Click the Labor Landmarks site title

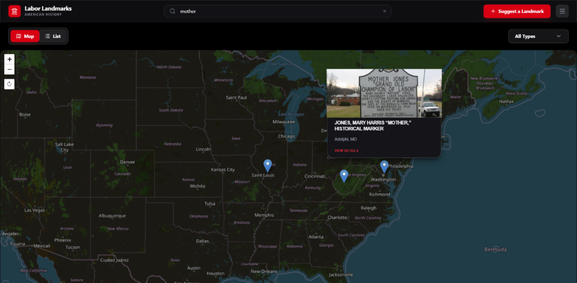(x=48, y=8)
